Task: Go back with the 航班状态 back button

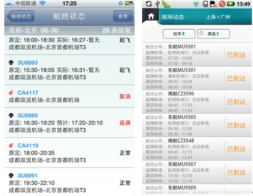Action: click(20, 16)
